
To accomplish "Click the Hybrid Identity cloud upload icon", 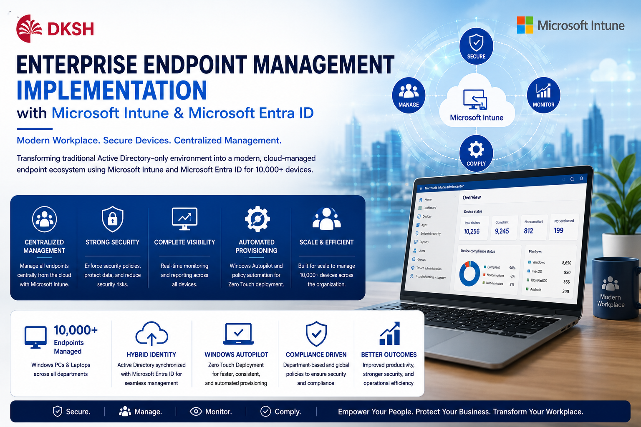I will (x=151, y=334).
